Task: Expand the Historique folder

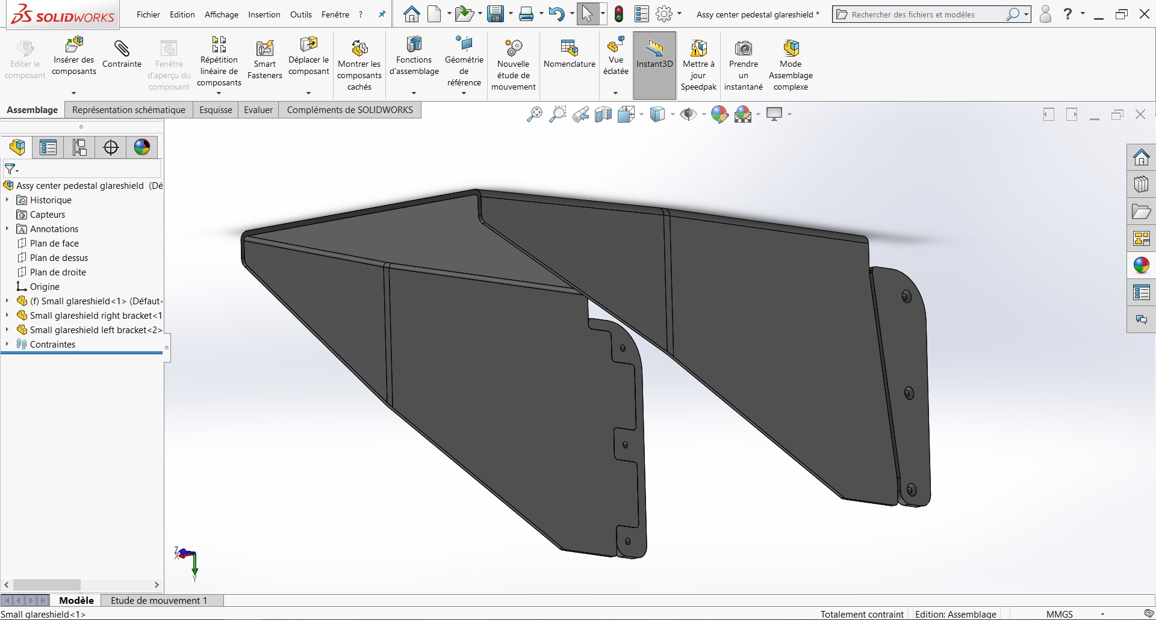Action: pyautogui.click(x=7, y=200)
